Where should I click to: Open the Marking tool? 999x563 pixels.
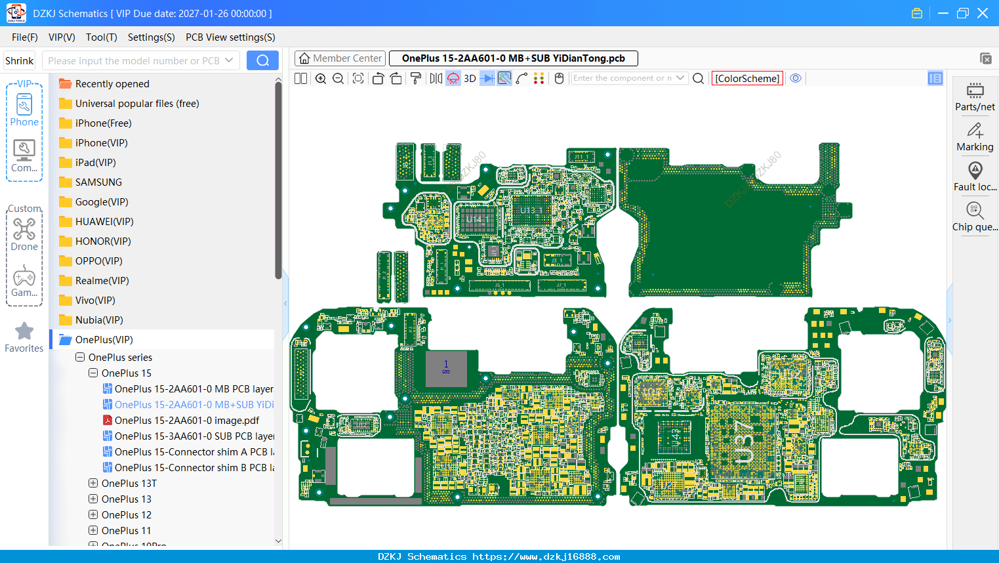[x=975, y=136]
